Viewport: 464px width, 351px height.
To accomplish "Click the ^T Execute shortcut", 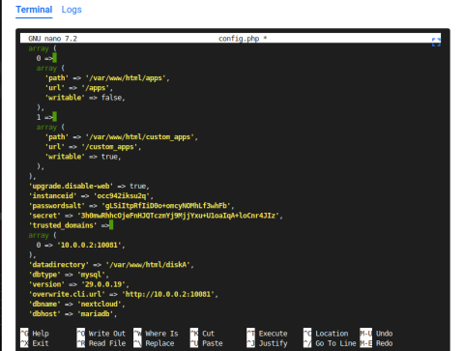I will coord(267,334).
